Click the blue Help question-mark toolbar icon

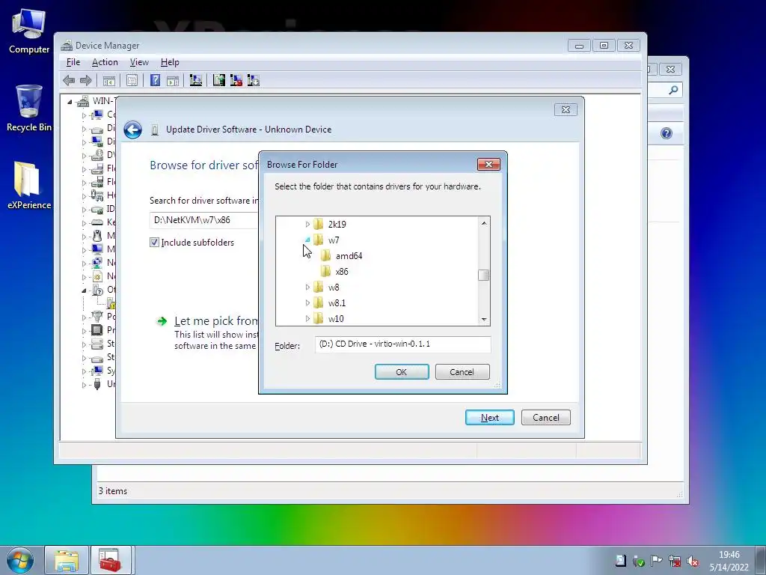coord(155,80)
